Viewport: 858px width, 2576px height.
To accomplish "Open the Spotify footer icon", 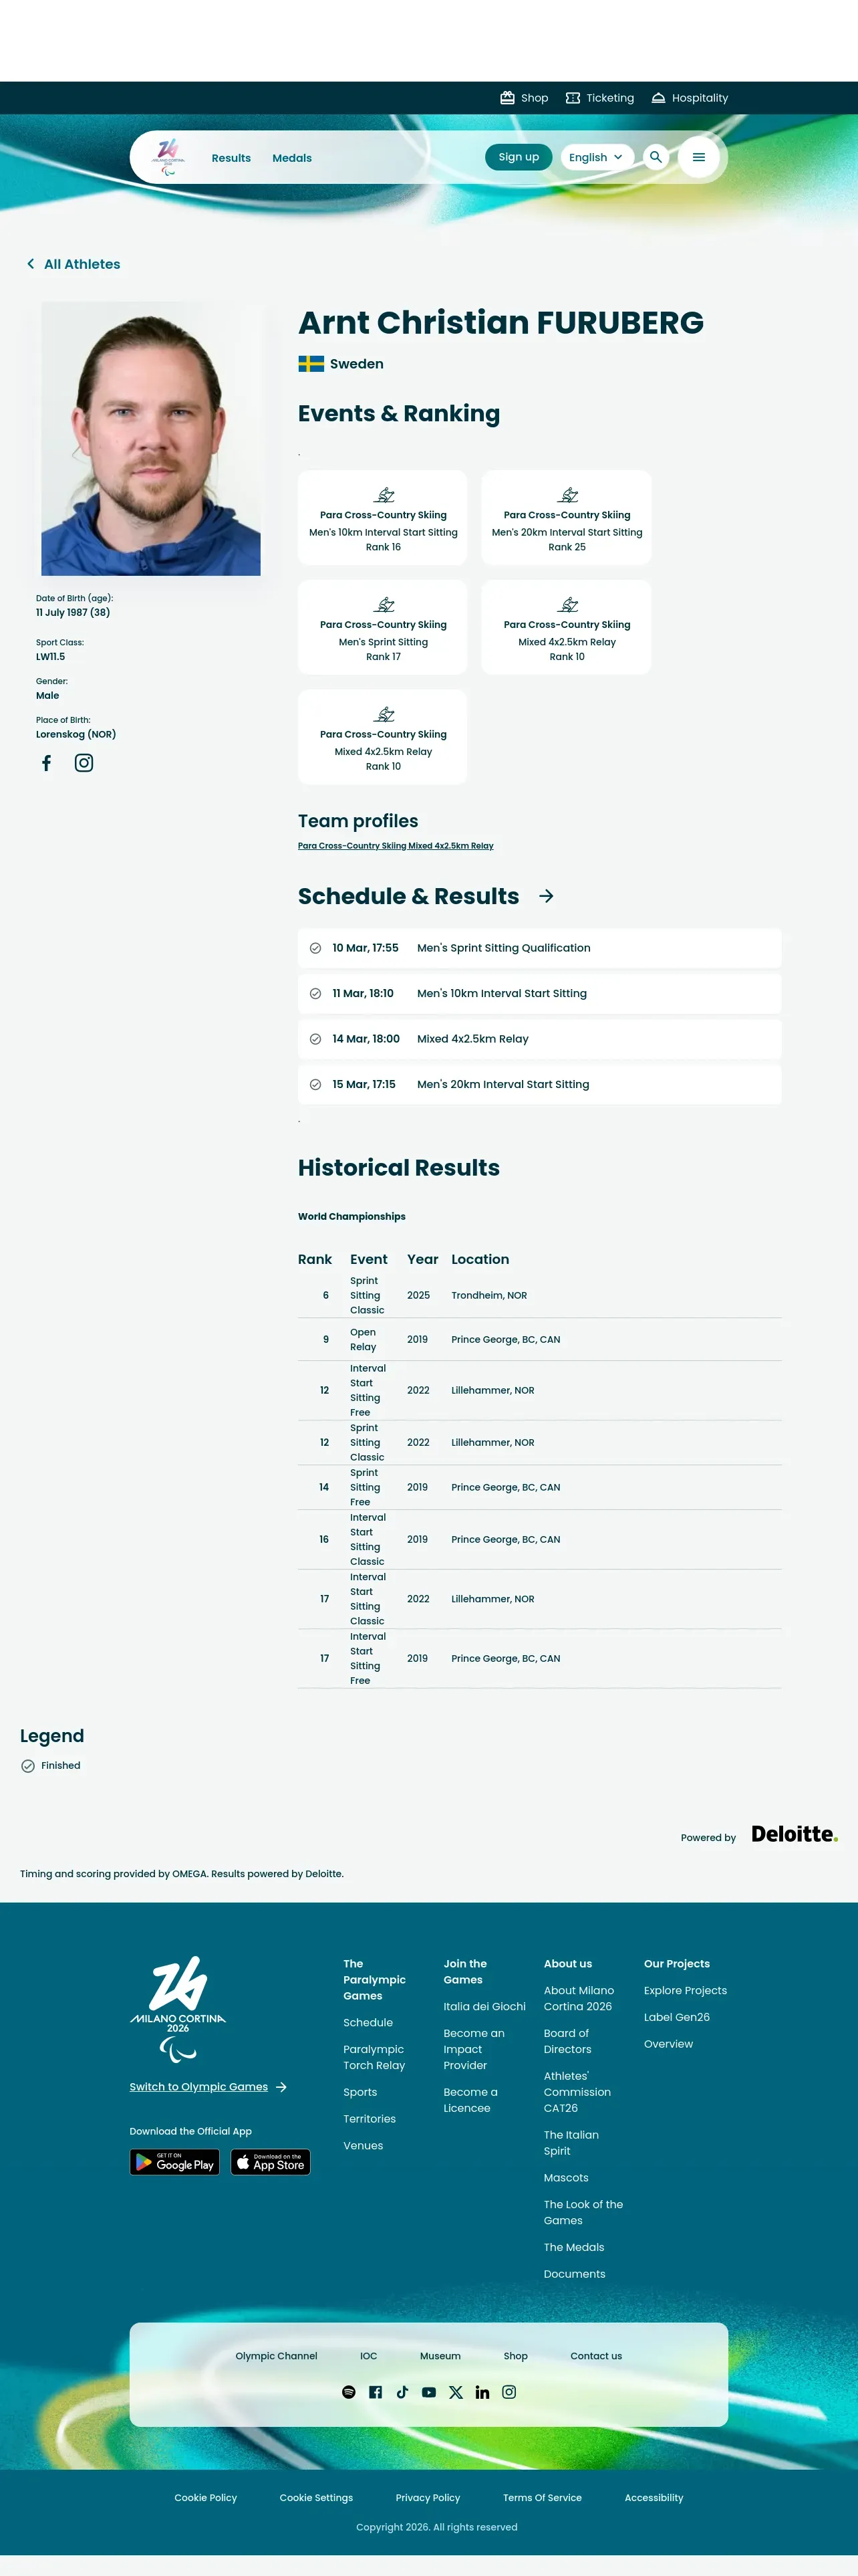I will [x=349, y=2392].
